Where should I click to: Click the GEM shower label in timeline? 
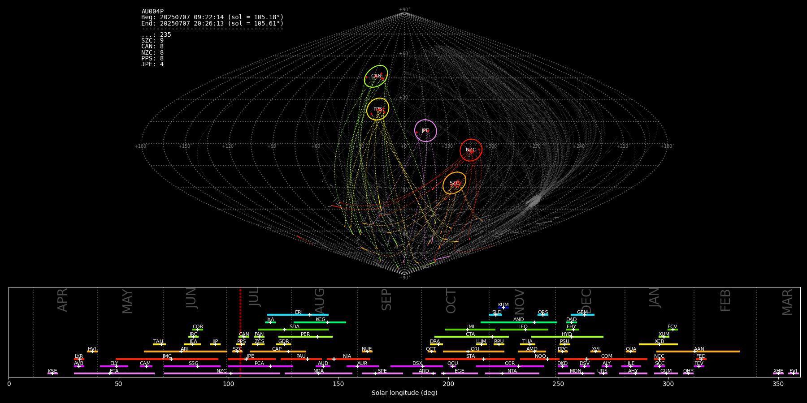tap(582, 313)
